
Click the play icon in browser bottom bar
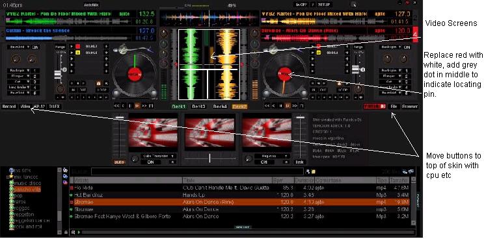pyautogui.click(x=79, y=232)
